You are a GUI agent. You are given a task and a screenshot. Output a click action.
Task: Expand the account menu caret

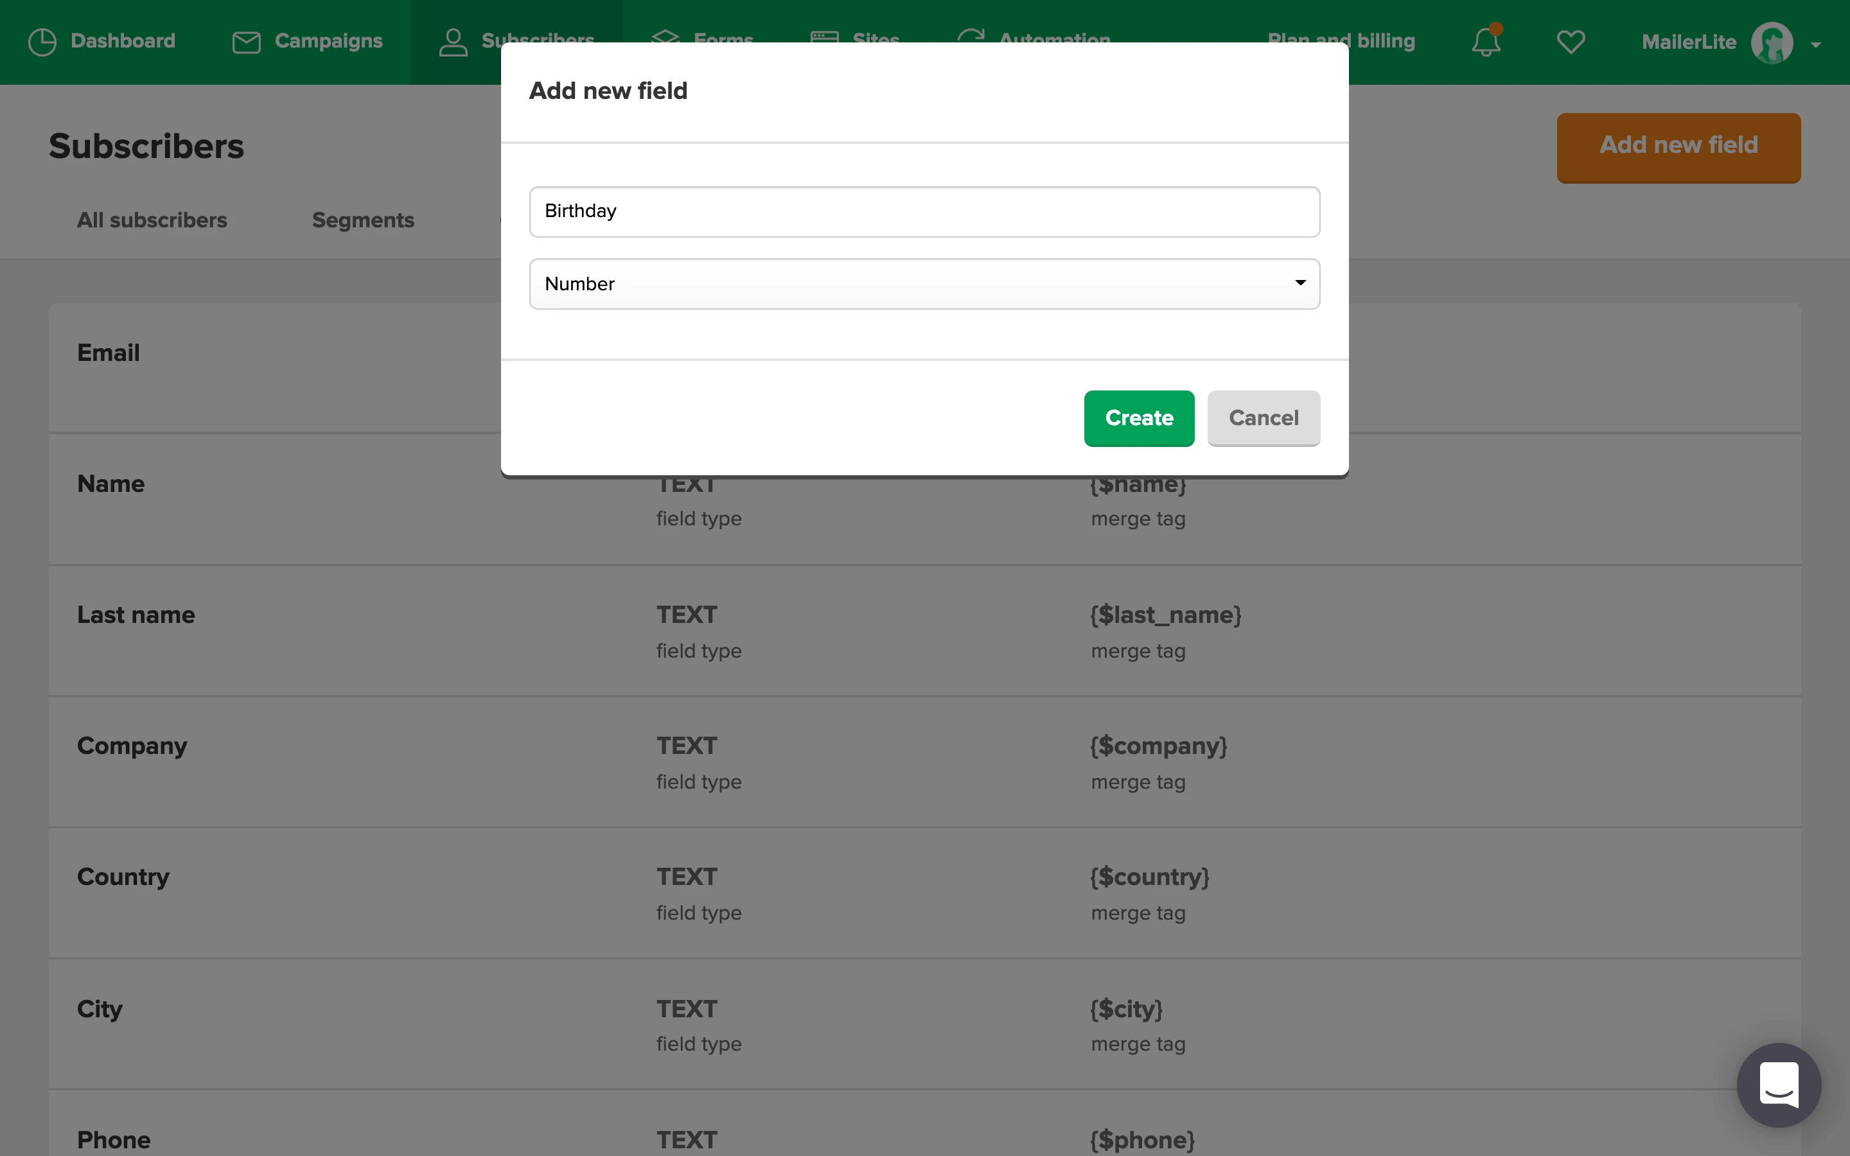(x=1815, y=45)
